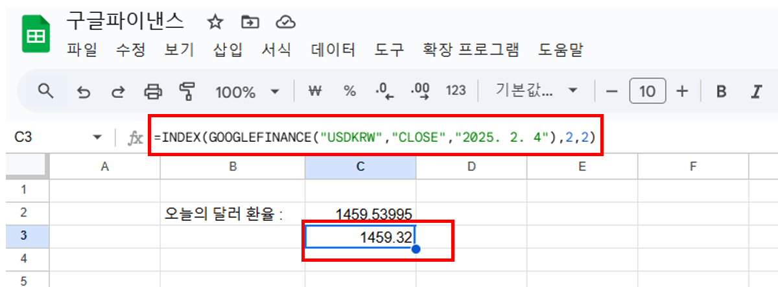Star the 구글파이낸스 document
This screenshot has width=778, height=287.
coord(215,23)
